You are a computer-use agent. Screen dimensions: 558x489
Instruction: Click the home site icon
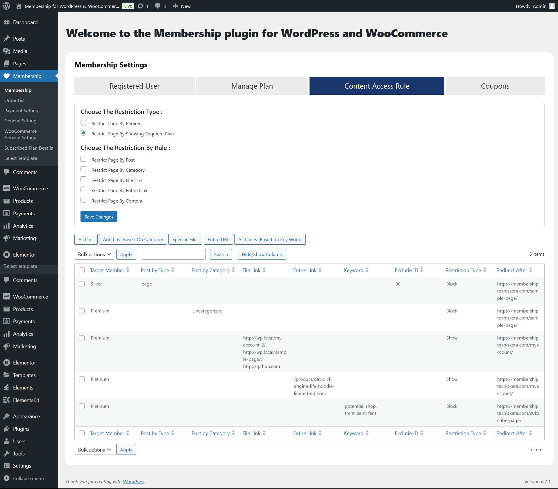pos(19,6)
